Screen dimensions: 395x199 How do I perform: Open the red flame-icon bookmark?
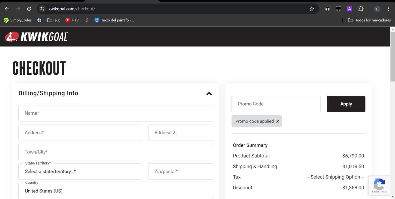87,20
